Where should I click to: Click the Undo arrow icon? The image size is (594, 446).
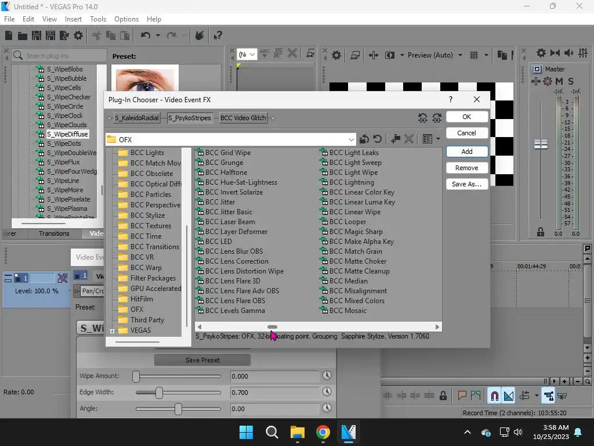pyautogui.click(x=146, y=35)
